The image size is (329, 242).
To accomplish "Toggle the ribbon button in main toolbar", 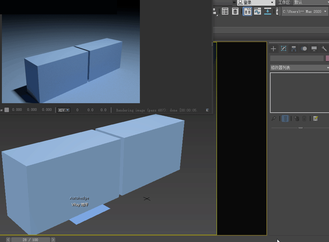I will pyautogui.click(x=247, y=12).
